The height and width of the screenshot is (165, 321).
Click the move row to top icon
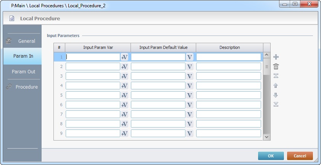click(x=276, y=76)
